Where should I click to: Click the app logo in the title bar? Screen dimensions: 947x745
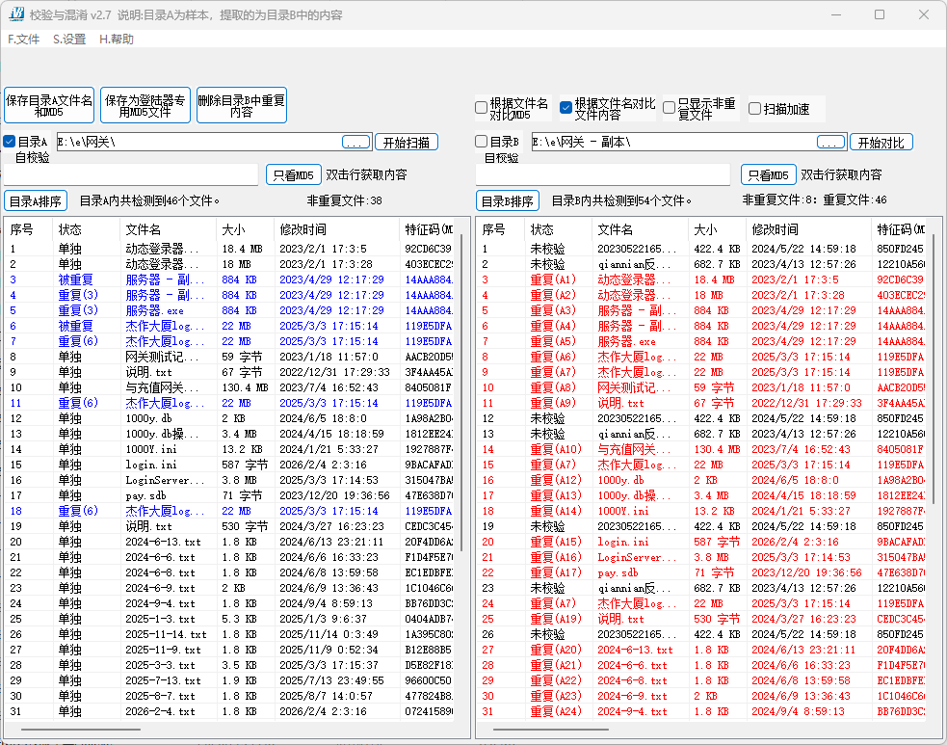(x=17, y=13)
